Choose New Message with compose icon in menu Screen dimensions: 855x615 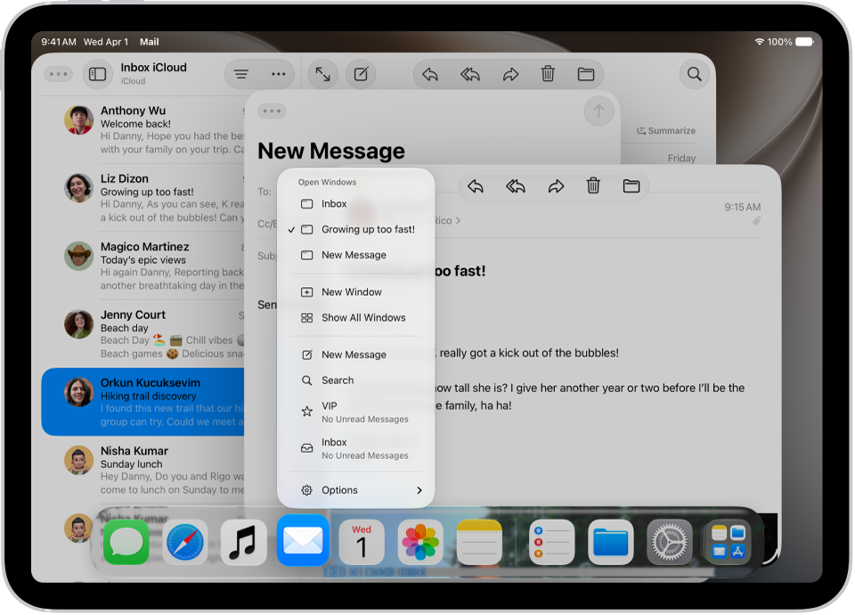click(356, 355)
